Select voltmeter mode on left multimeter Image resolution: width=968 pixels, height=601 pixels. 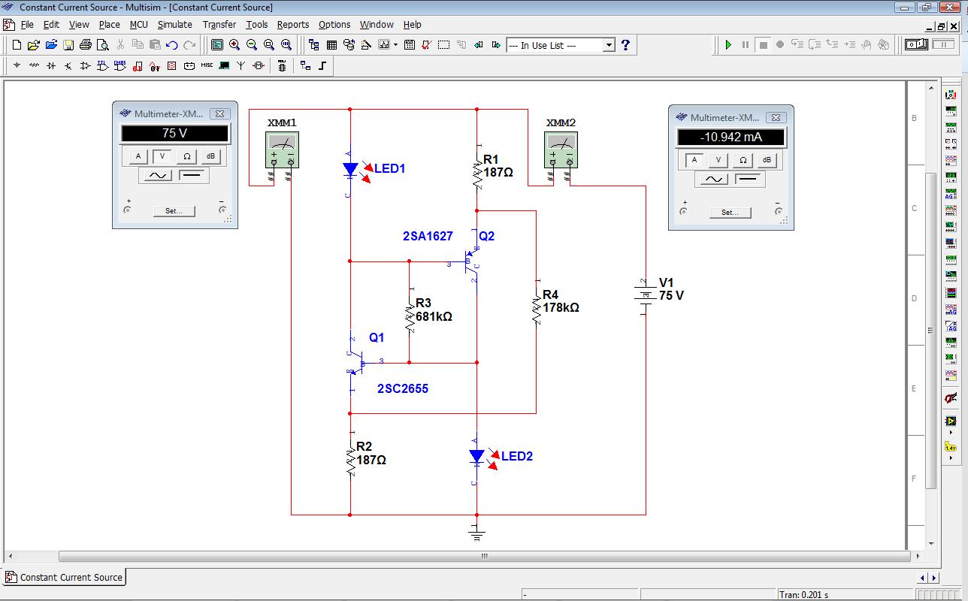(162, 156)
